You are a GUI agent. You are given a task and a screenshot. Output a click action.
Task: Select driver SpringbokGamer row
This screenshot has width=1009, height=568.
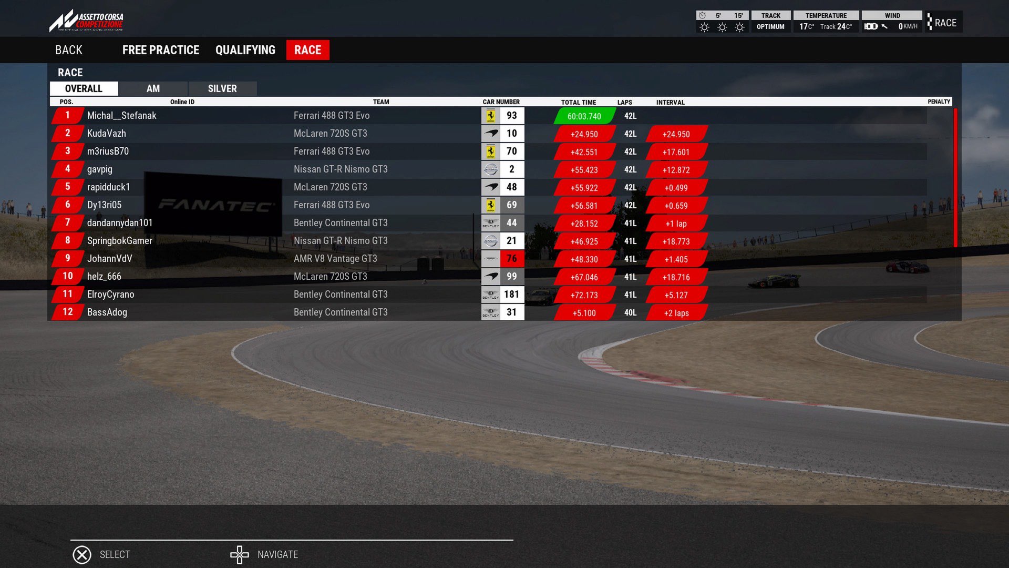click(489, 241)
